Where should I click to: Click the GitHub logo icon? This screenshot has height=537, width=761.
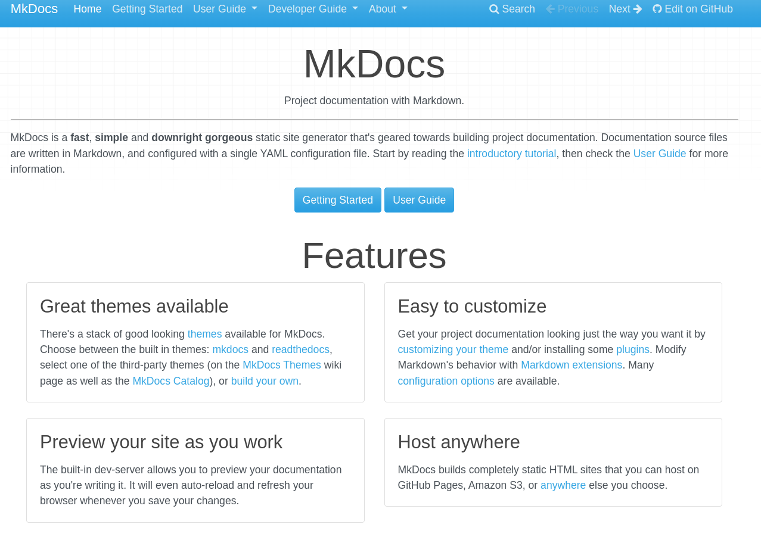[657, 9]
